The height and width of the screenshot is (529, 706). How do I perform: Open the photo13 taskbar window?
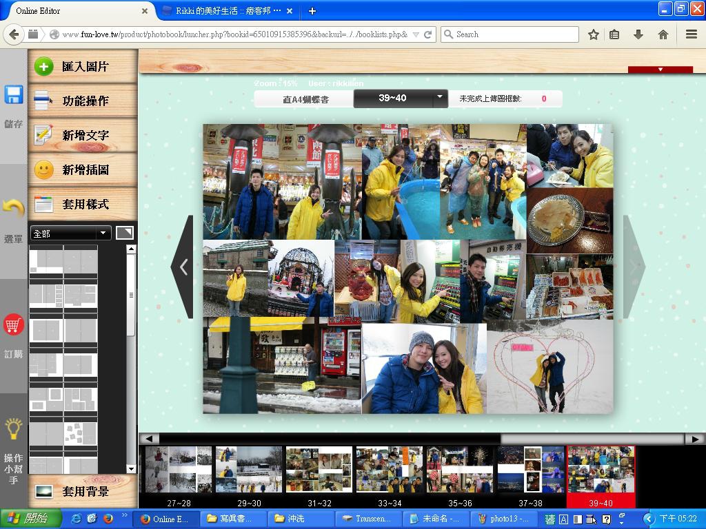point(503,519)
